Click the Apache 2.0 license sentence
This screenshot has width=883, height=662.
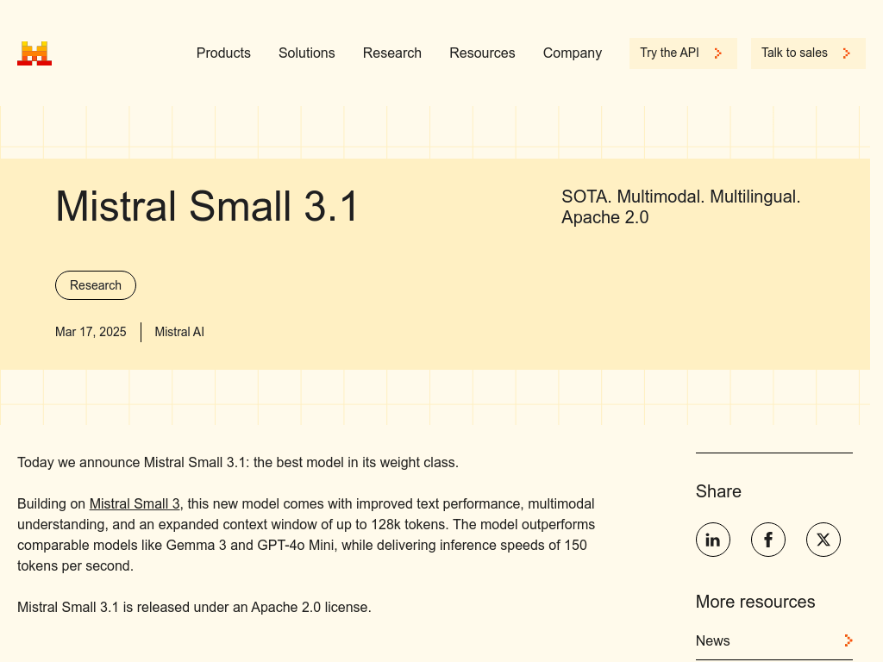coord(194,608)
